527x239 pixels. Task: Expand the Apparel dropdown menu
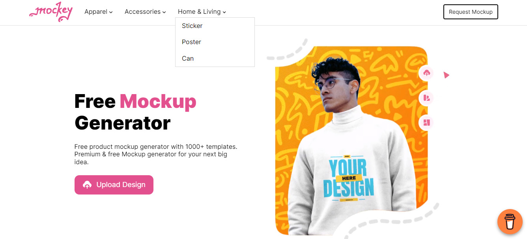click(x=99, y=12)
